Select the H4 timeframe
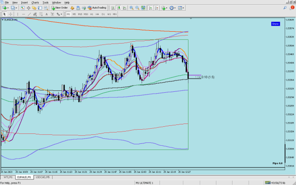The image size is (296, 185). point(97,14)
